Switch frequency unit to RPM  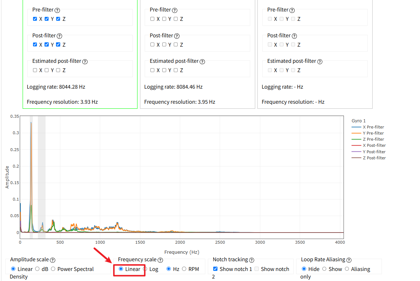point(184,269)
